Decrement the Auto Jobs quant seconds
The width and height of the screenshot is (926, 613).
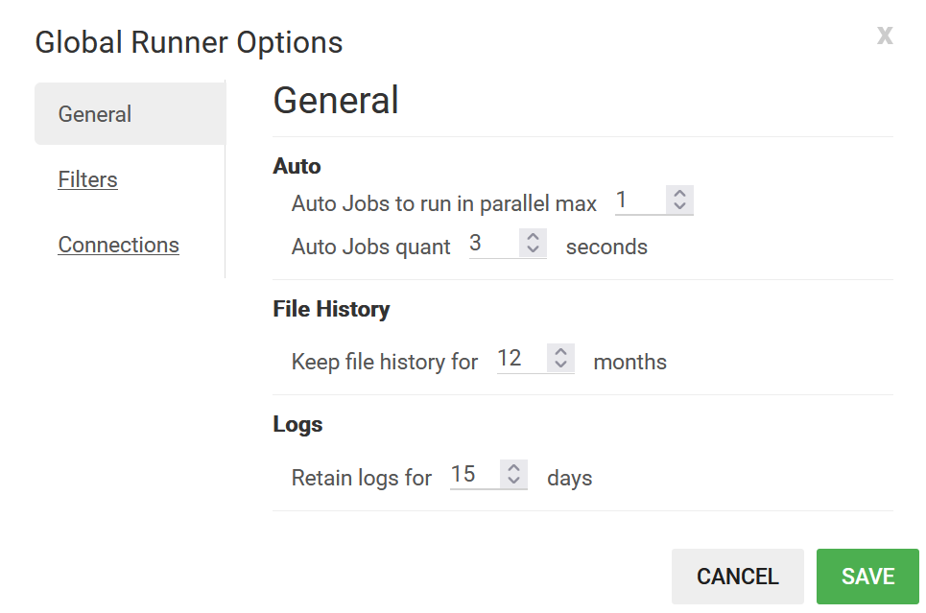click(534, 248)
